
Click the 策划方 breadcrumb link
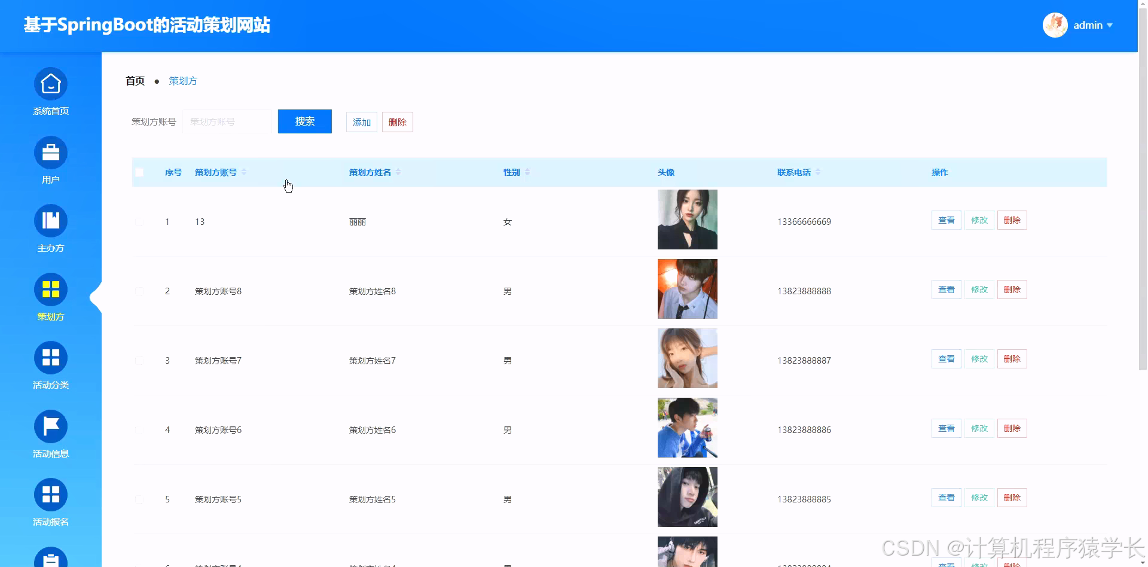[x=183, y=81]
